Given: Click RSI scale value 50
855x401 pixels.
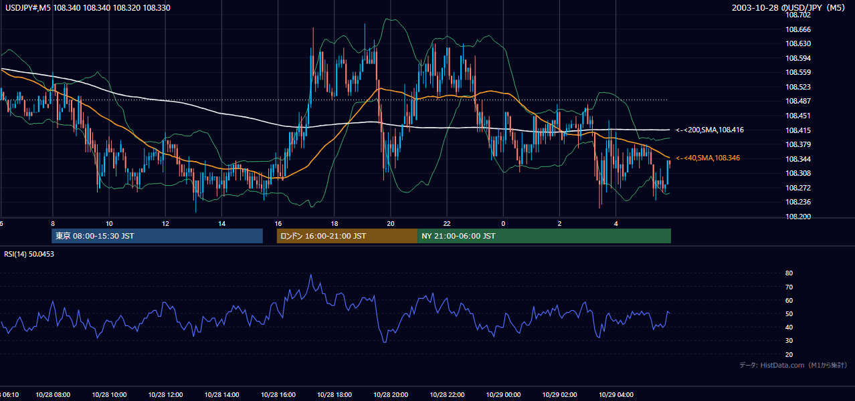Looking at the screenshot, I should [x=789, y=313].
